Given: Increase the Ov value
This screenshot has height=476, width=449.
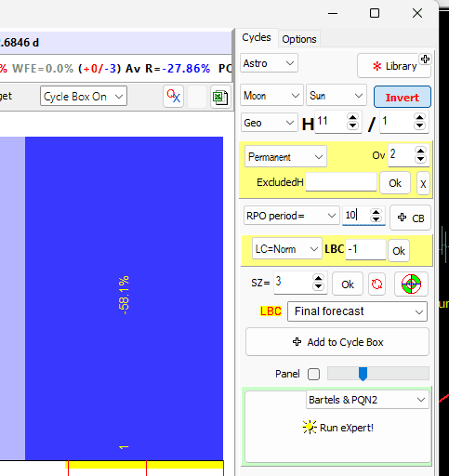Looking at the screenshot, I should (x=420, y=151).
